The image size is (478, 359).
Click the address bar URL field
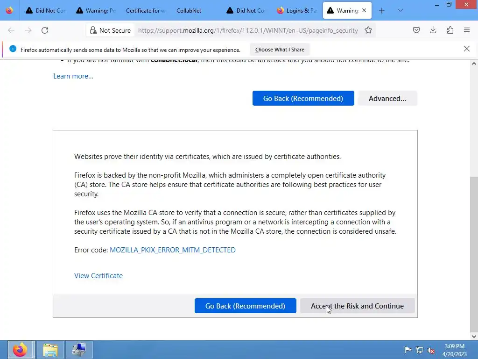pos(248,30)
